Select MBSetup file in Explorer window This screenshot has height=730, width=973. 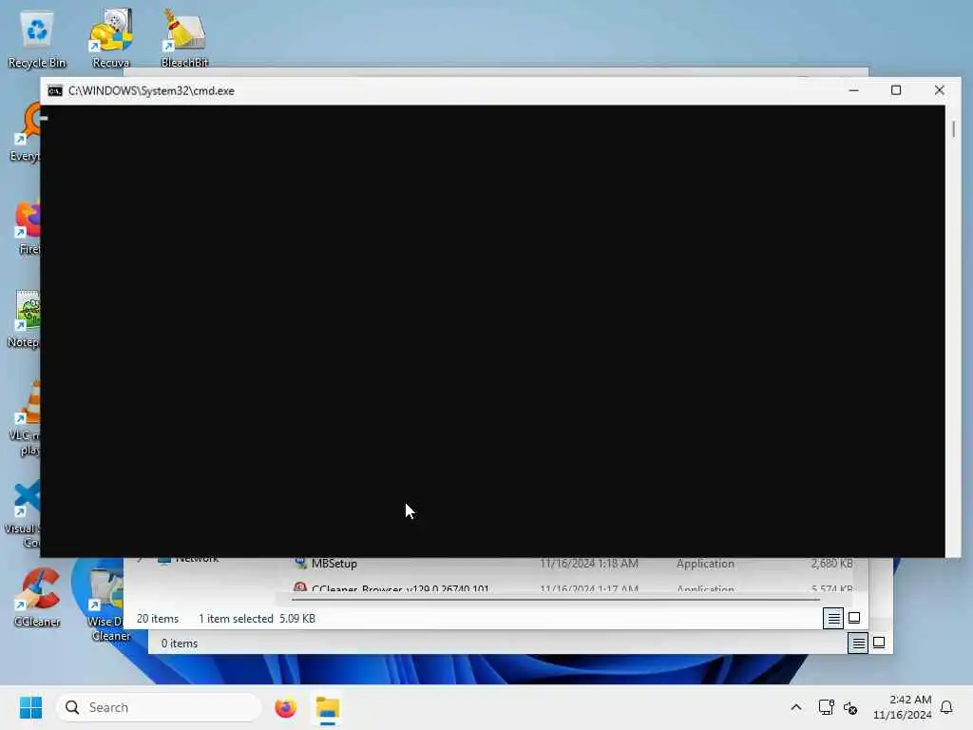pos(334,564)
